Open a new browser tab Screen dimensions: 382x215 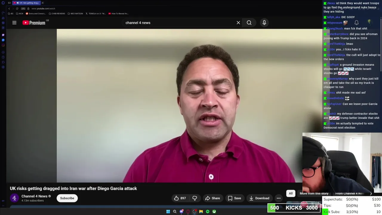[43, 3]
